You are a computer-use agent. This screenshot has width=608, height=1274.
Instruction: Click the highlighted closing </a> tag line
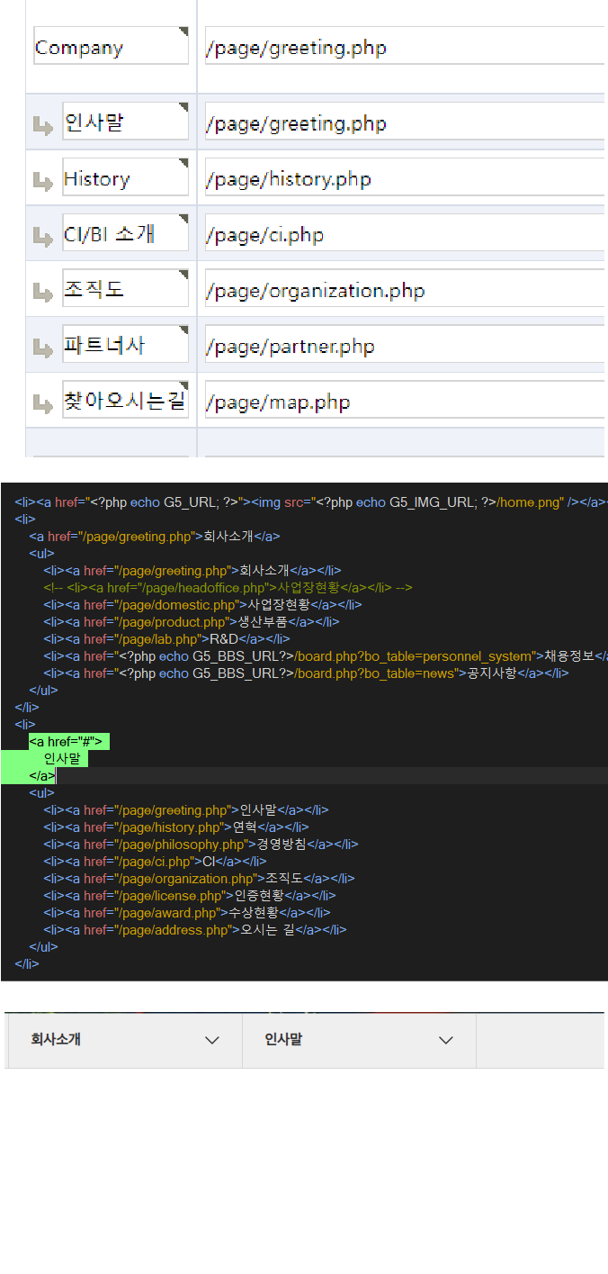pyautogui.click(x=42, y=776)
